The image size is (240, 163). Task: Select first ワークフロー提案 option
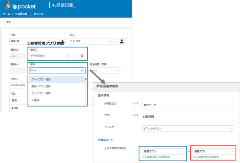click(x=57, y=79)
